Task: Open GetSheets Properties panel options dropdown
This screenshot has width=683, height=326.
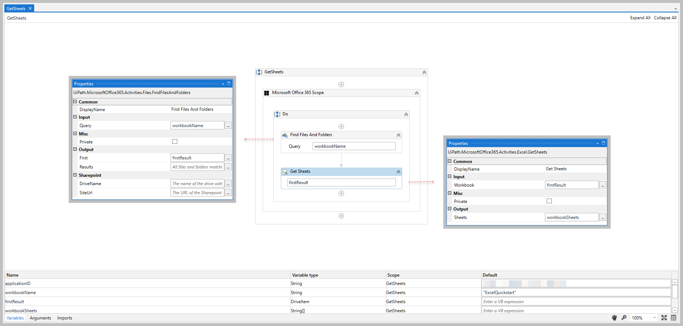Action: click(598, 143)
